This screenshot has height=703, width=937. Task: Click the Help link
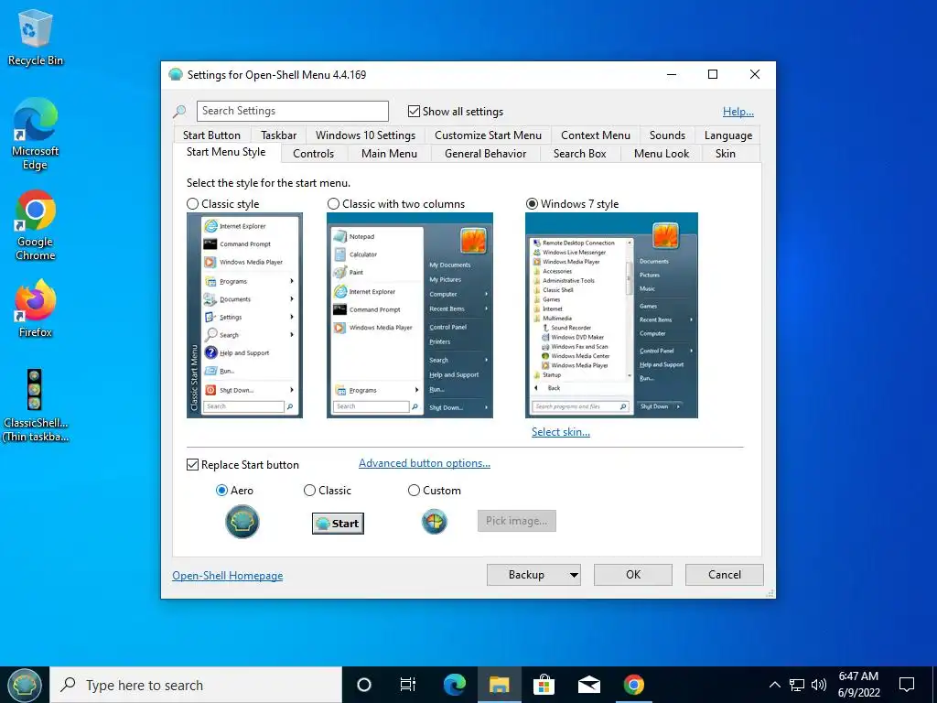pyautogui.click(x=738, y=111)
